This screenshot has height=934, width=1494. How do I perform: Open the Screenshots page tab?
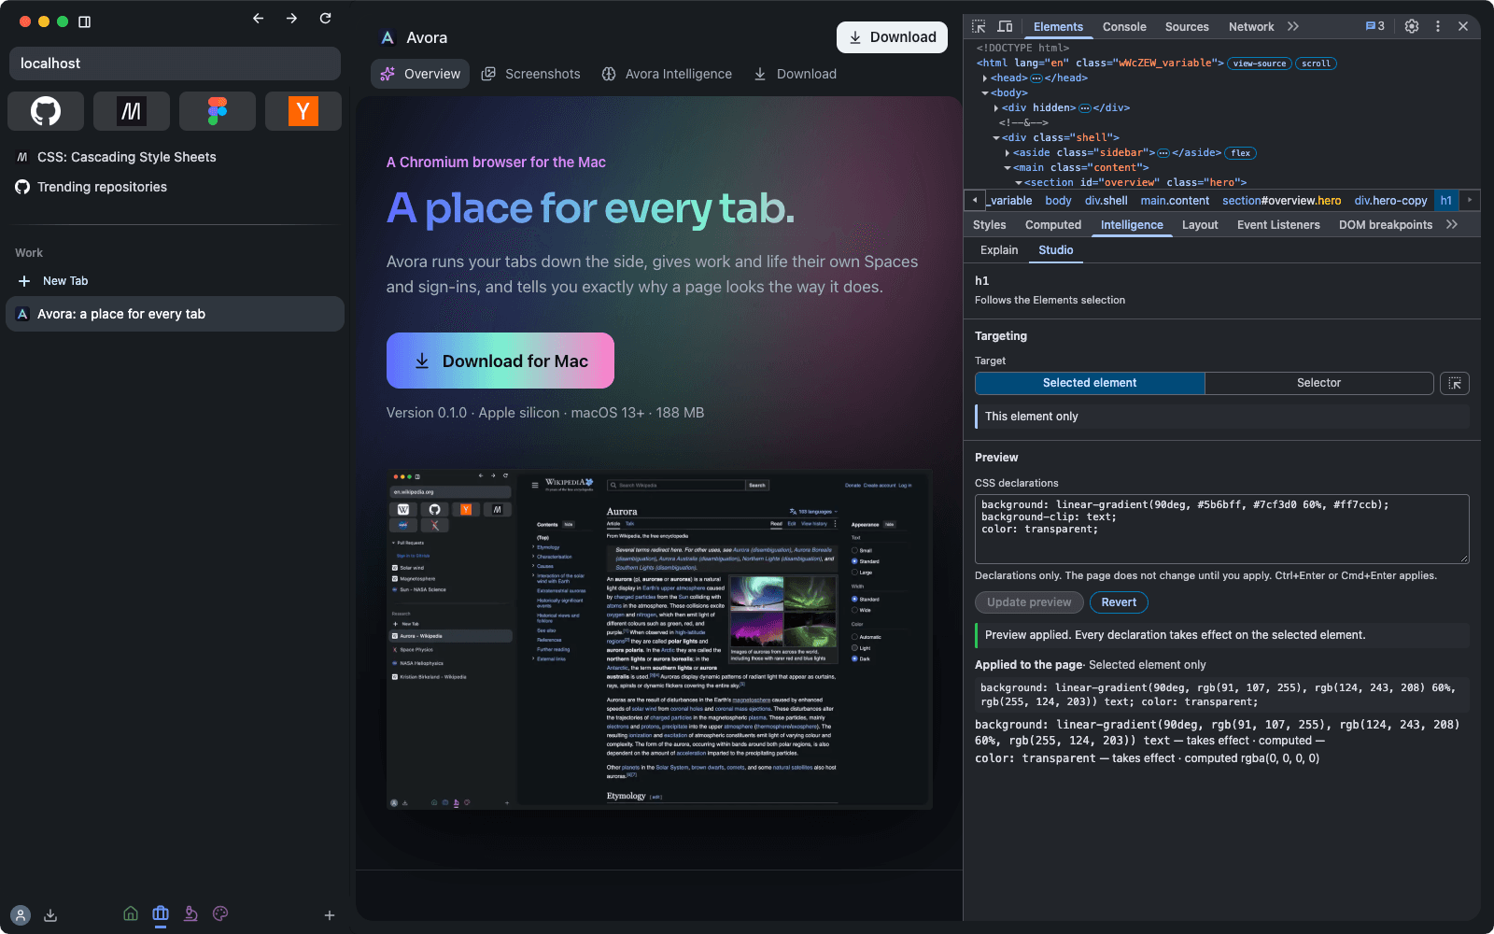coord(530,74)
